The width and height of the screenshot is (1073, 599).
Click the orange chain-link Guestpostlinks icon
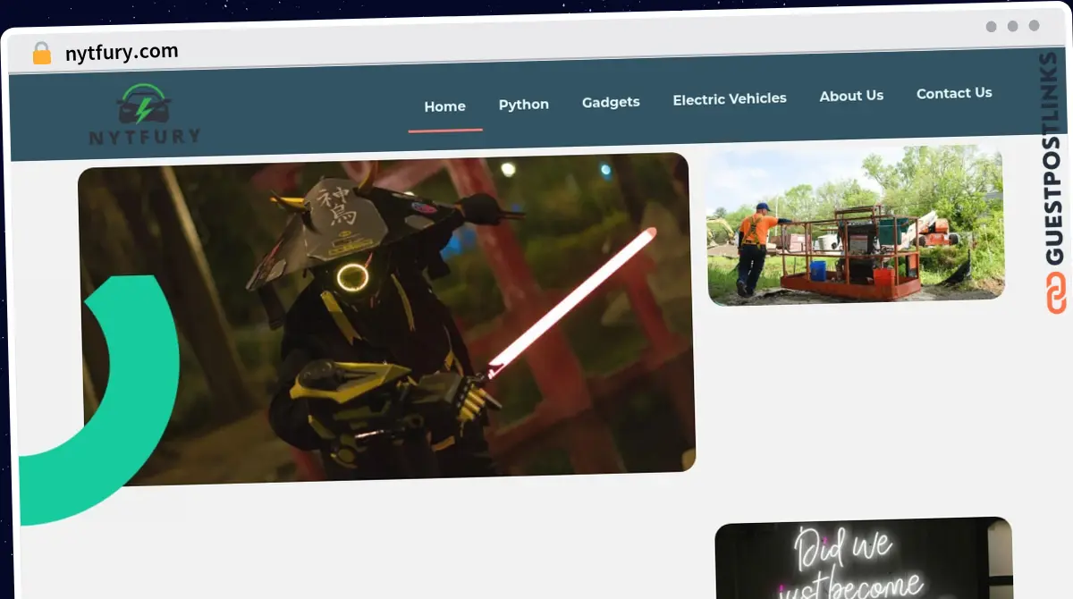[1057, 291]
